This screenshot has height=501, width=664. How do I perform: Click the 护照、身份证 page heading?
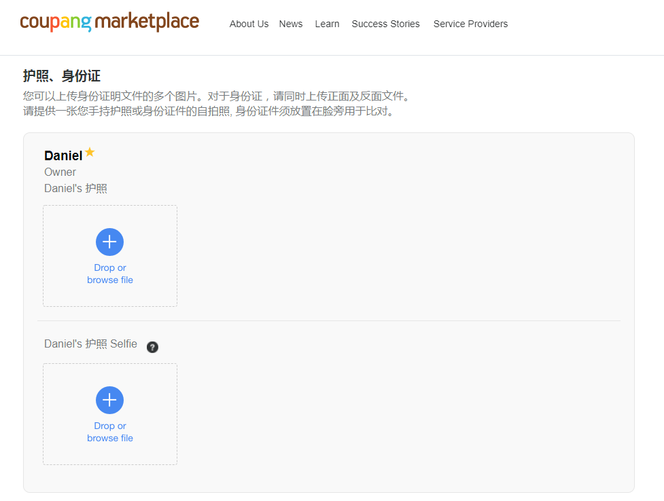pos(60,76)
